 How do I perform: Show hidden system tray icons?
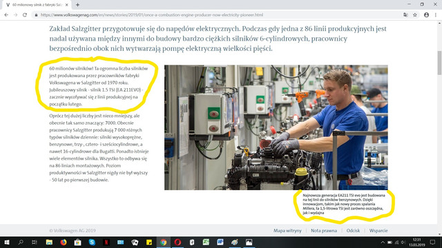tap(383, 242)
